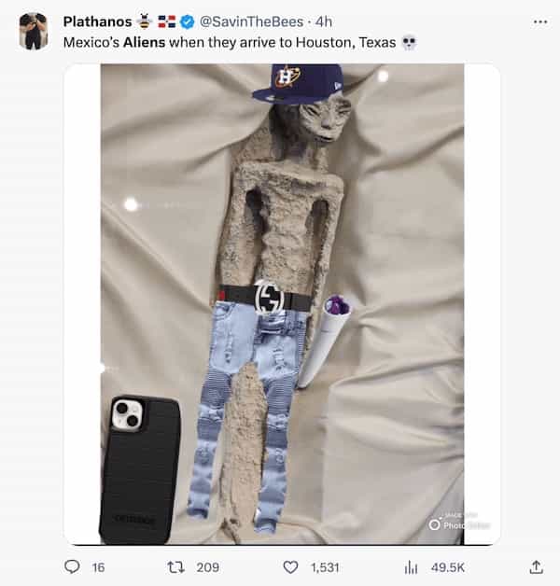Visit the @SavinTheBees handle link

pos(252,21)
